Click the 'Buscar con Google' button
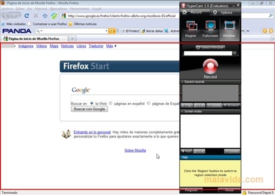Screen dimensions: 275x195 coord(89,109)
